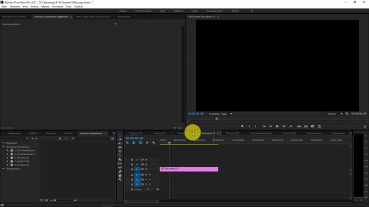
Task: Open the Editing workspace
Action: 235,11
